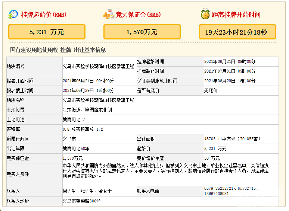Select the project name in 地块编号 row
The height and width of the screenshot is (211, 289).
point(98,66)
